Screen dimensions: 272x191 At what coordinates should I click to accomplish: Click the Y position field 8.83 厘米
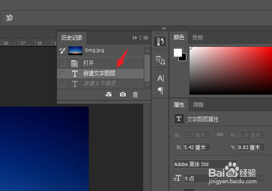[251, 147]
